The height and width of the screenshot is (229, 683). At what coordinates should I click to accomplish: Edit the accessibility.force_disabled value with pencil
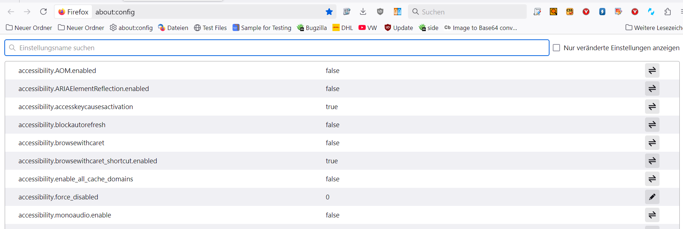652,197
